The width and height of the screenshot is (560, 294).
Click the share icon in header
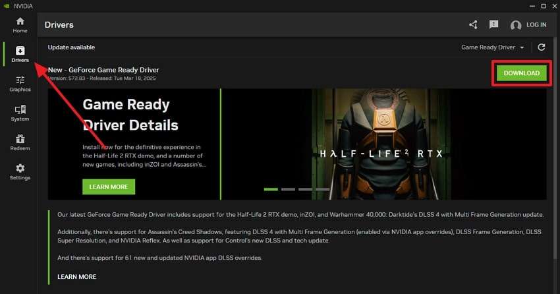pyautogui.click(x=473, y=24)
